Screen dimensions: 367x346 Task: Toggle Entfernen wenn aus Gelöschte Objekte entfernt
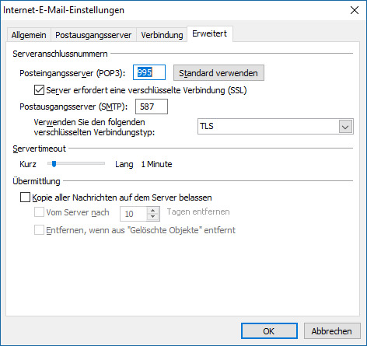pyautogui.click(x=39, y=230)
